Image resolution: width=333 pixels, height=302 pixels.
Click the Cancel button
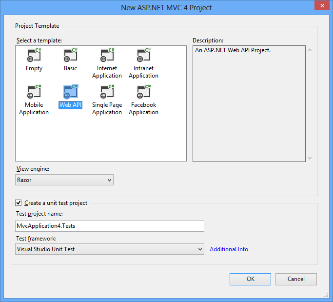(296, 279)
